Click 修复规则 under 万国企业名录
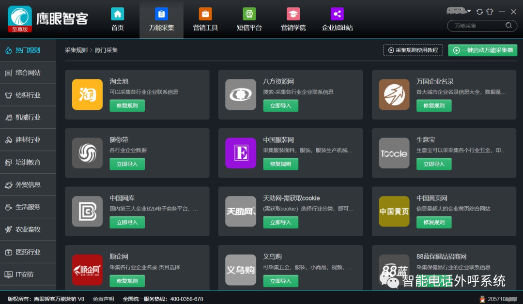523x304 pixels. (434, 106)
